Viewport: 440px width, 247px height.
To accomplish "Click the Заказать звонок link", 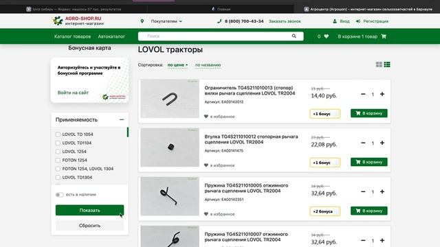I will click(285, 21).
